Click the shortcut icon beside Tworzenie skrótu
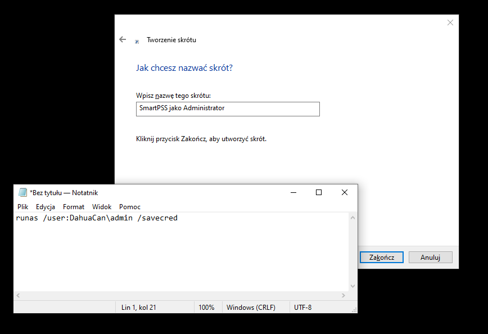 click(137, 42)
